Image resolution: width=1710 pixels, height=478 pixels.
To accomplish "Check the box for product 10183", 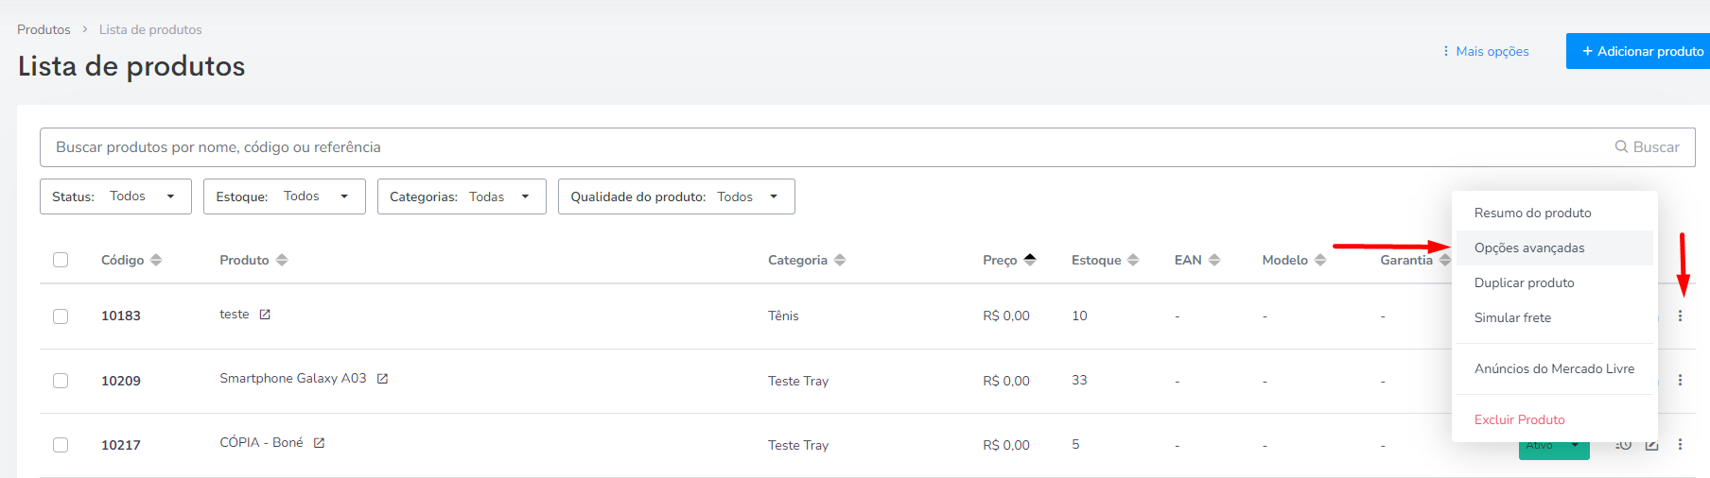I will pos(61,316).
